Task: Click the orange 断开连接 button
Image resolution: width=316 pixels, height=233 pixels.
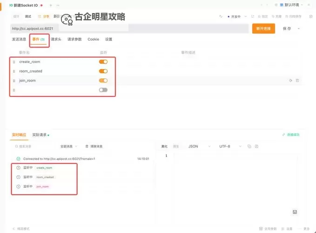Action: pyautogui.click(x=263, y=28)
